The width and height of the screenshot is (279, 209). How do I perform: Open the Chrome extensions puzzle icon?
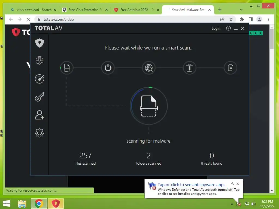242,19
